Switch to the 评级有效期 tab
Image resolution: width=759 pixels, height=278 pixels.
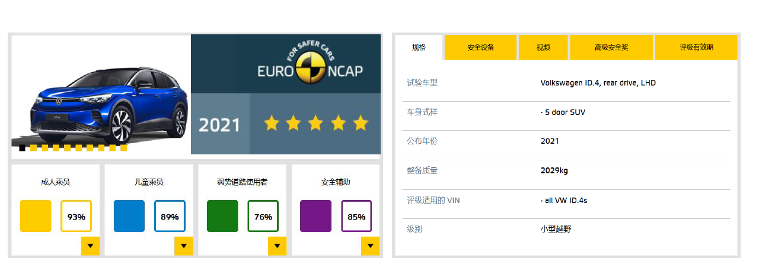[696, 47]
